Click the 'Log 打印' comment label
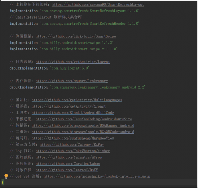 pos(24,151)
